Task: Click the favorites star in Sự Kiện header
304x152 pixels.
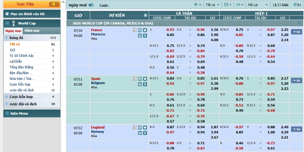Action: click(x=146, y=15)
